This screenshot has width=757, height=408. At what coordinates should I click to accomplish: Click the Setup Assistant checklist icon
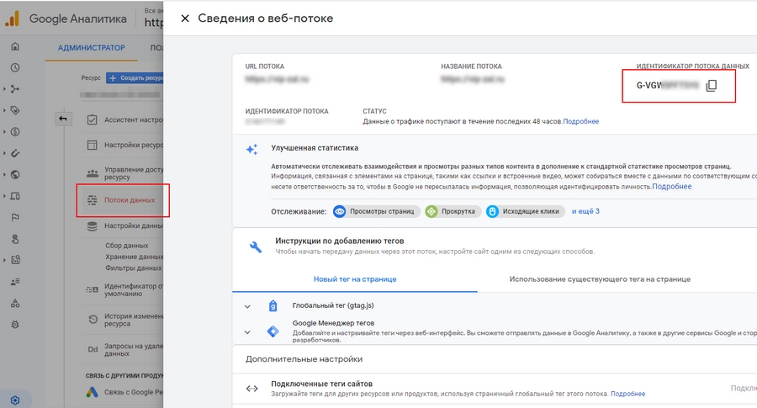pos(92,119)
